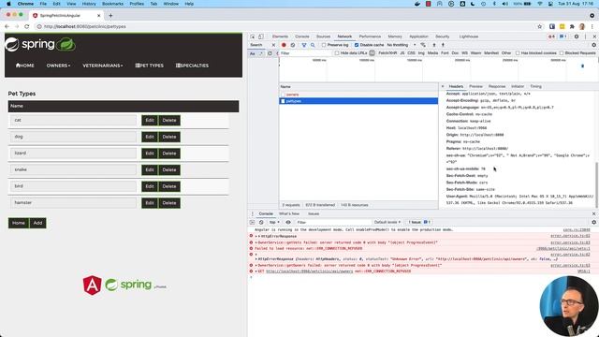Viewport: 599px width, 337px height.
Task: Open the Default levels dropdown
Action: coord(387,223)
